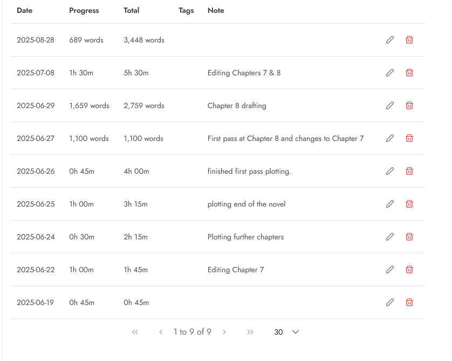Image resolution: width=452 pixels, height=361 pixels.
Task: Click the '4h 00m' total cell
Action: coord(136,171)
